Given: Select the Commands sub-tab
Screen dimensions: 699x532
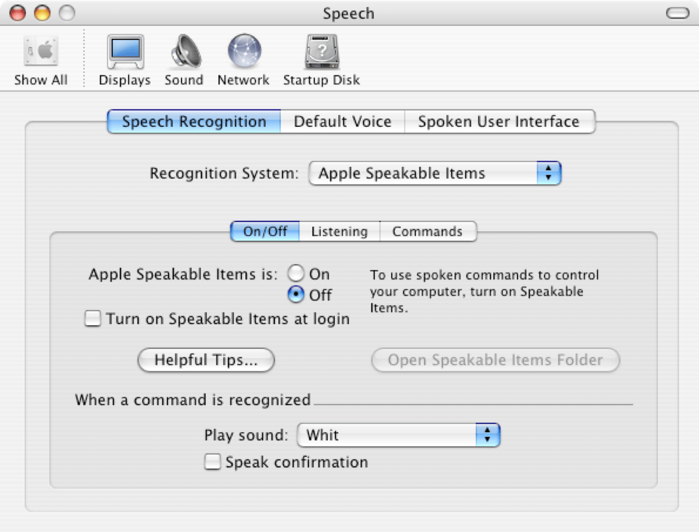Looking at the screenshot, I should point(428,232).
